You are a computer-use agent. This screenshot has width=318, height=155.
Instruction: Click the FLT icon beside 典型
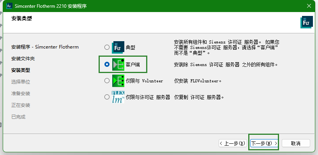(x=118, y=47)
